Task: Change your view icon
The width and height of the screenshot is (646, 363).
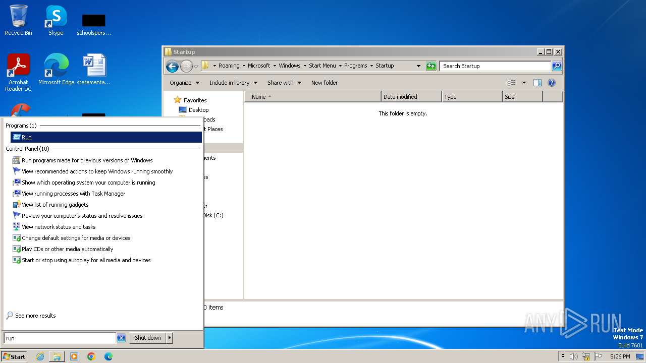Action: pyautogui.click(x=512, y=83)
